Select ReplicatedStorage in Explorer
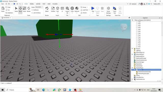163x92 pixels. point(141,58)
